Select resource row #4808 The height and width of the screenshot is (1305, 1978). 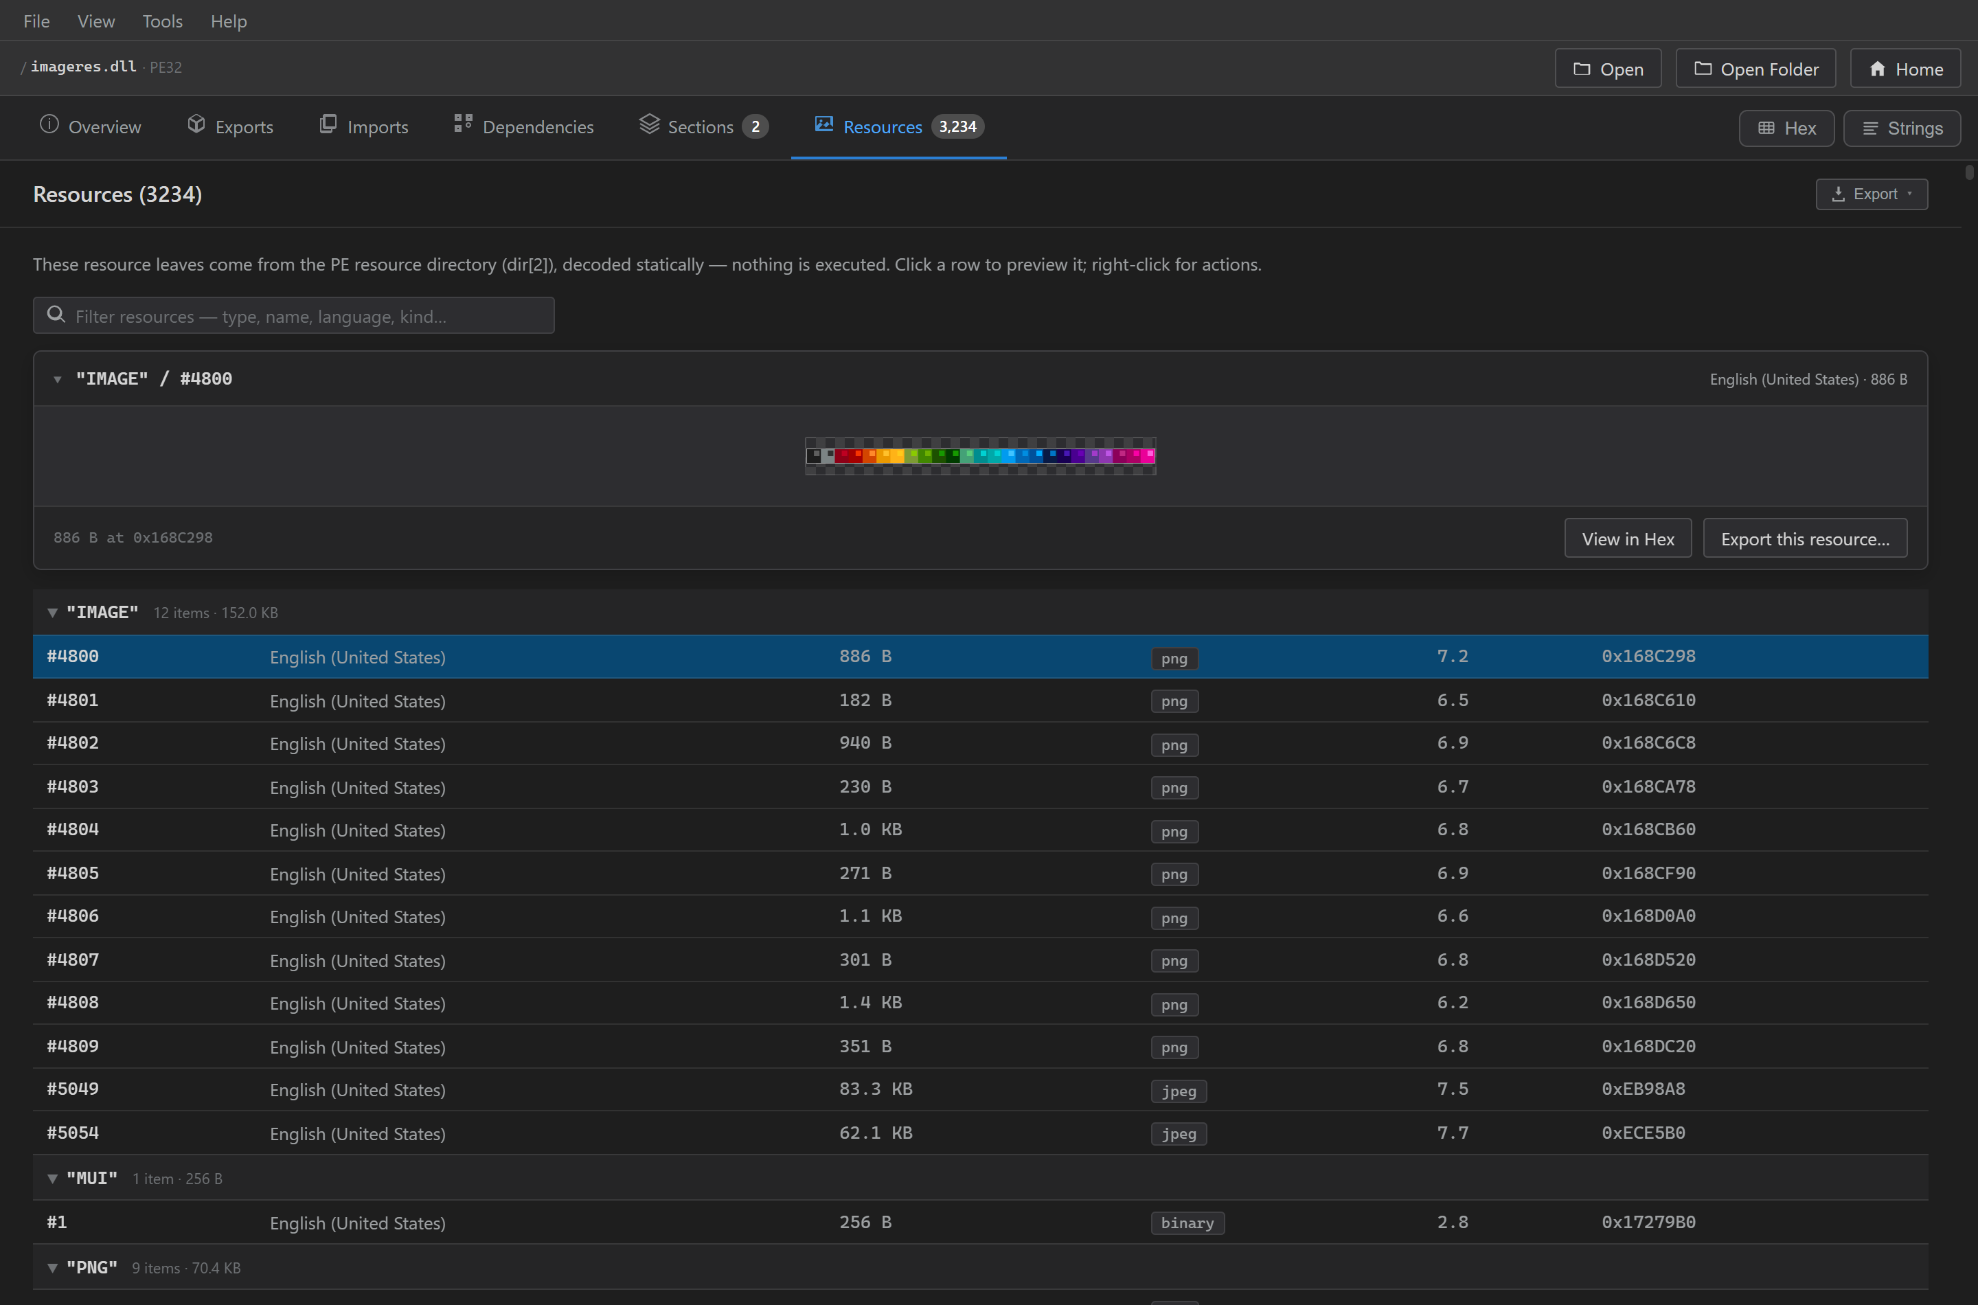pos(980,1003)
